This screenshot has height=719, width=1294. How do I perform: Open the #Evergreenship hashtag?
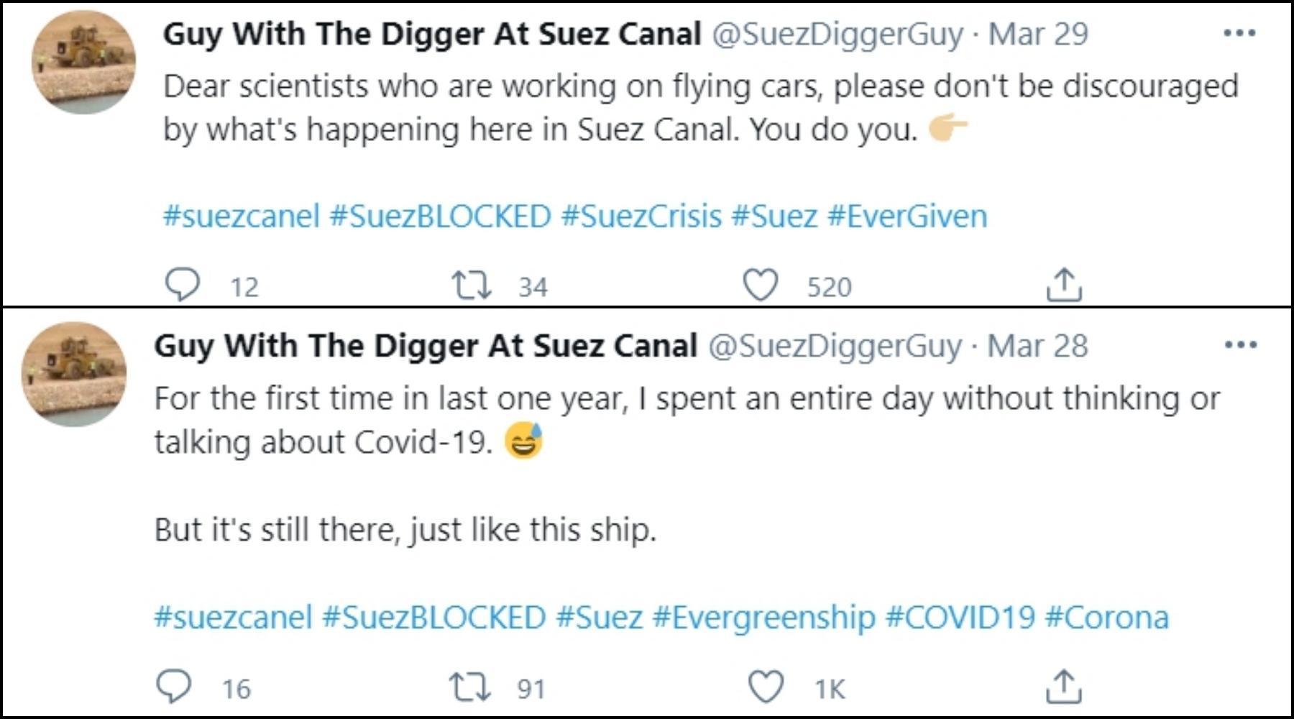tap(764, 618)
